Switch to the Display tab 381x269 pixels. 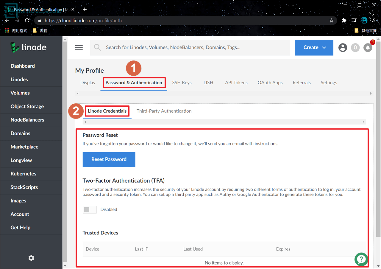pyautogui.click(x=88, y=83)
